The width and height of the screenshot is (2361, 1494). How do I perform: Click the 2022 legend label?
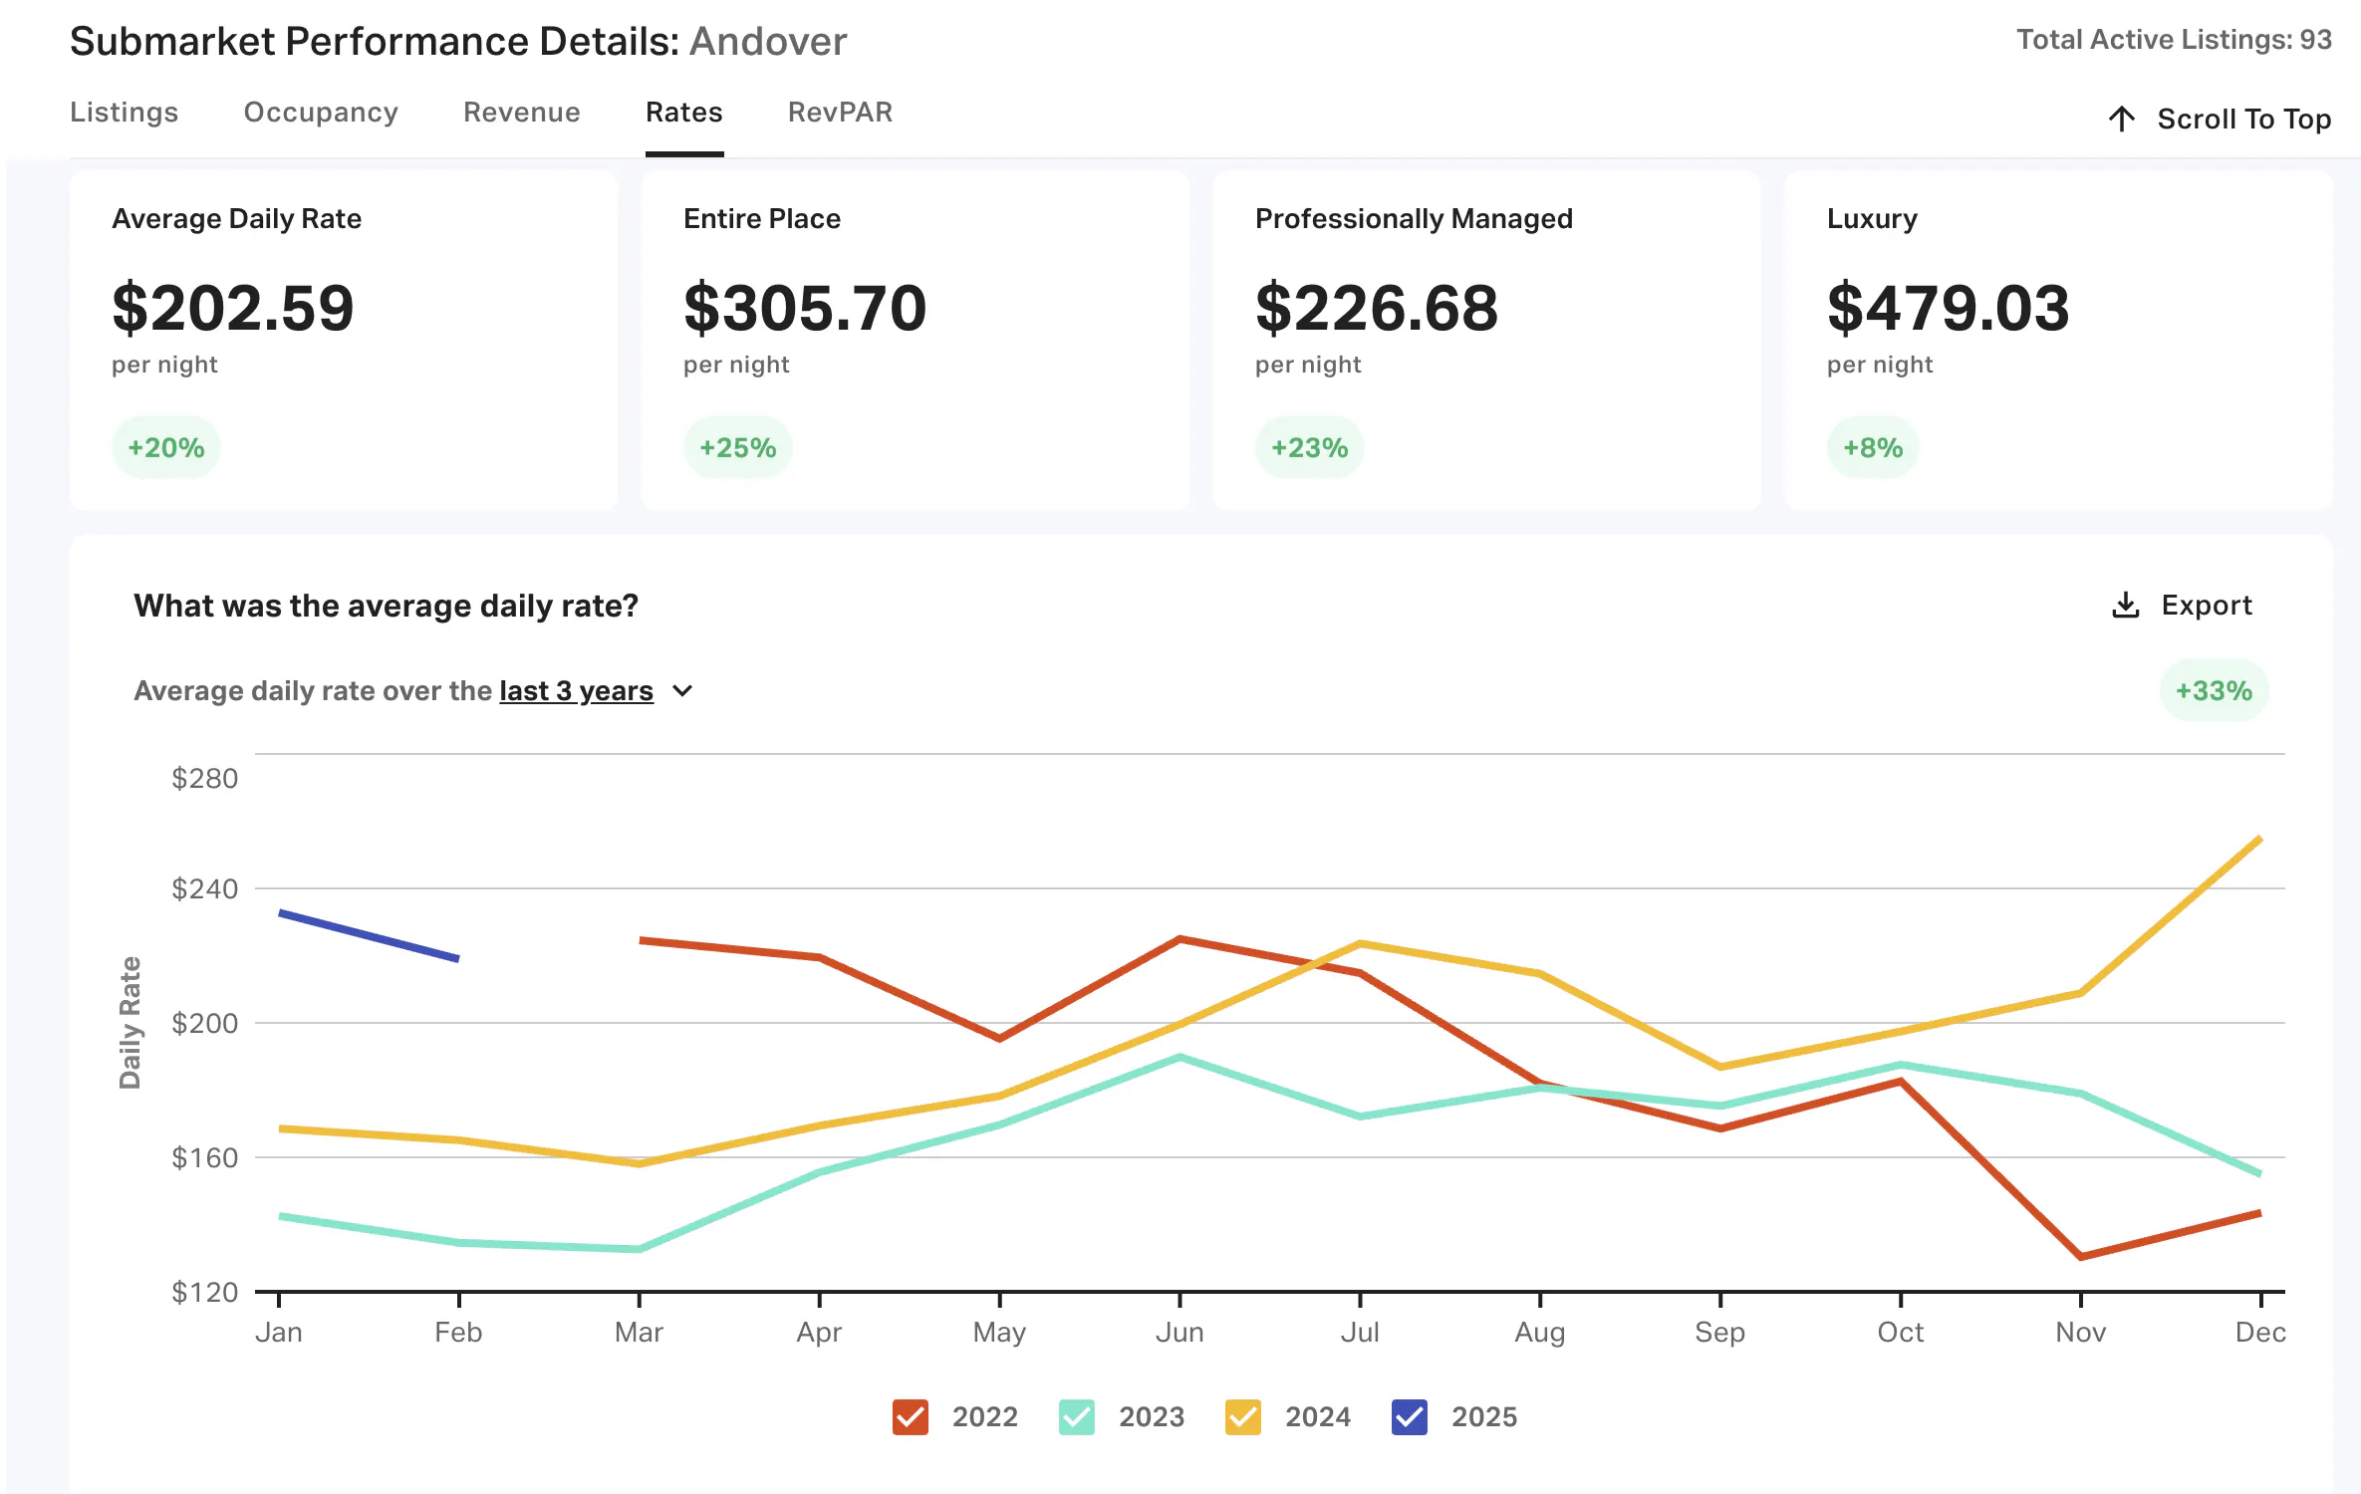point(985,1416)
